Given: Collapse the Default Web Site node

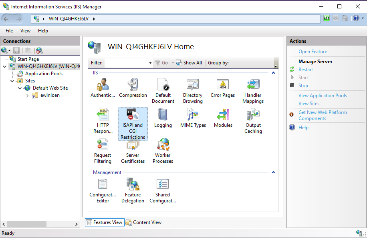Looking at the screenshot, I should [x=20, y=88].
